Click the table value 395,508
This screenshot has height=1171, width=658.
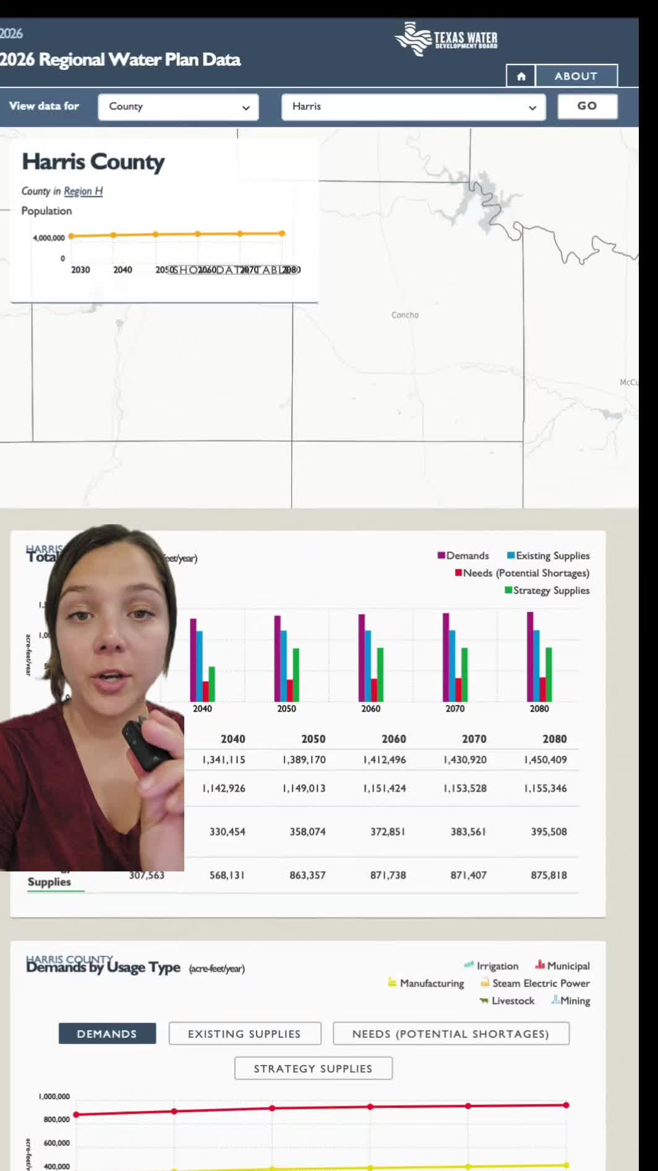(549, 832)
